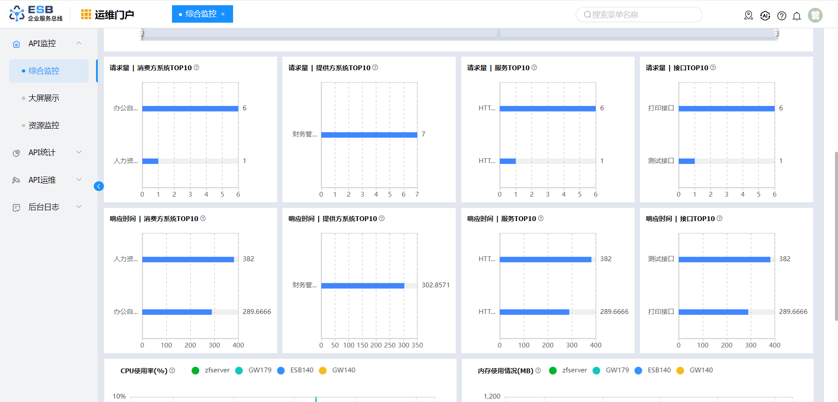This screenshot has width=838, height=402.
Task: Close the 综合监控 tab
Action: [x=223, y=14]
